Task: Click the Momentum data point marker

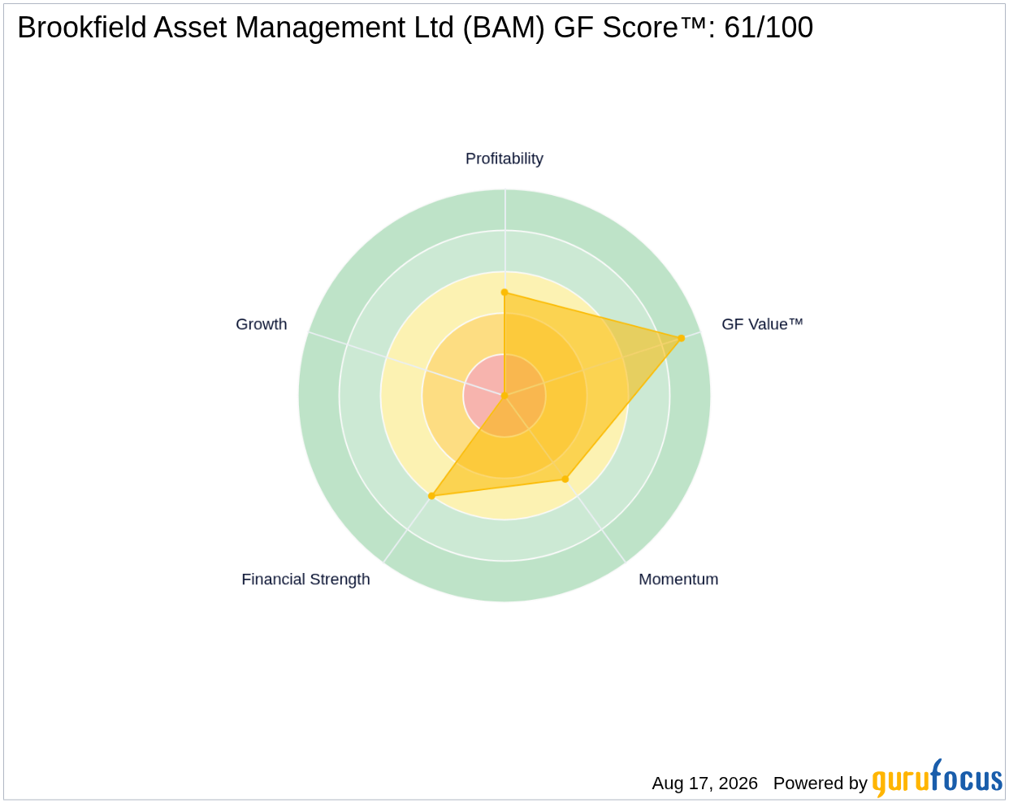Action: [x=565, y=480]
